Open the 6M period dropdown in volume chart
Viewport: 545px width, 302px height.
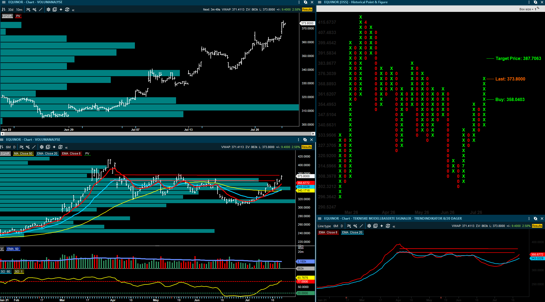pyautogui.click(x=8, y=147)
